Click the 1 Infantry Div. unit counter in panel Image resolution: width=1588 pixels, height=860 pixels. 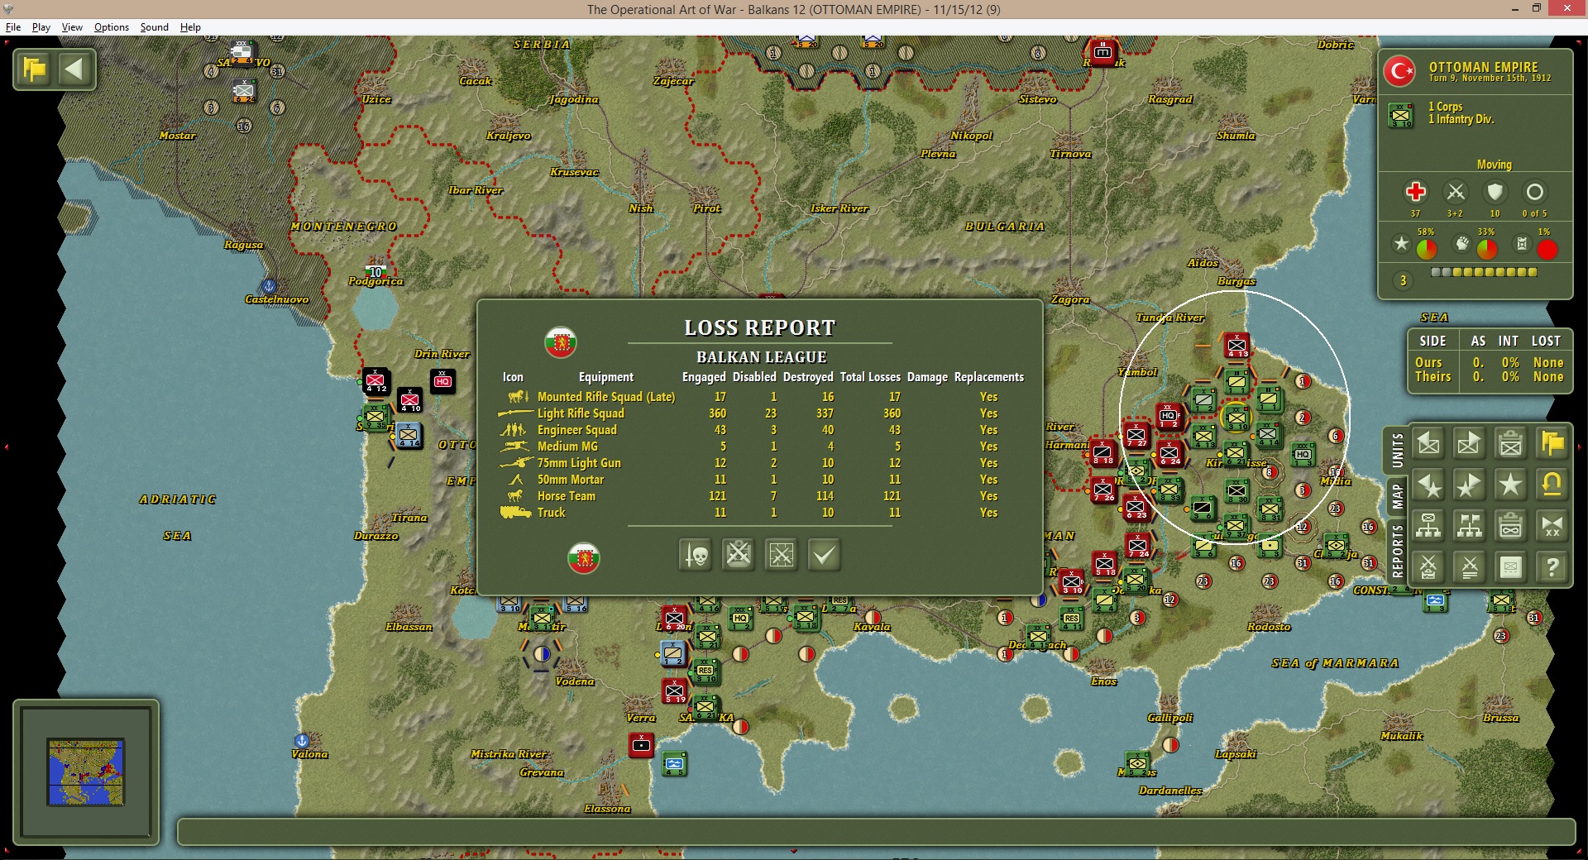point(1401,115)
